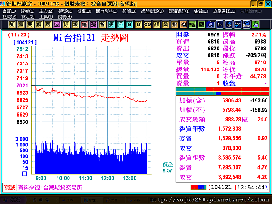
Task: Click the pink 選 toolbar icon
Action: tap(57, 24)
